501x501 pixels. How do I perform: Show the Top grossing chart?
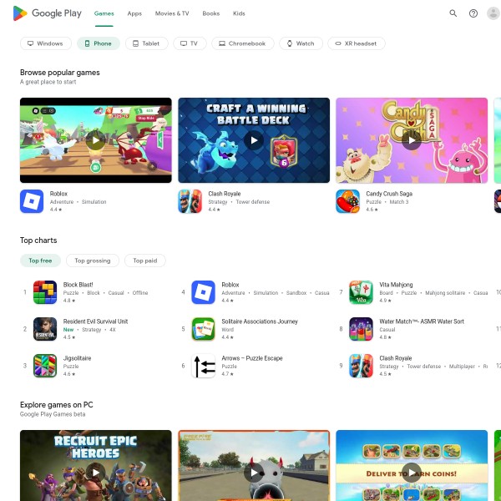(93, 261)
